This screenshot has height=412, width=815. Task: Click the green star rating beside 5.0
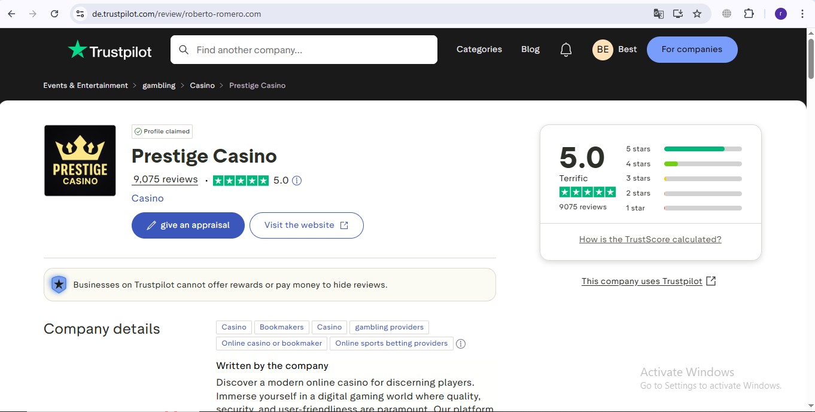[241, 181]
